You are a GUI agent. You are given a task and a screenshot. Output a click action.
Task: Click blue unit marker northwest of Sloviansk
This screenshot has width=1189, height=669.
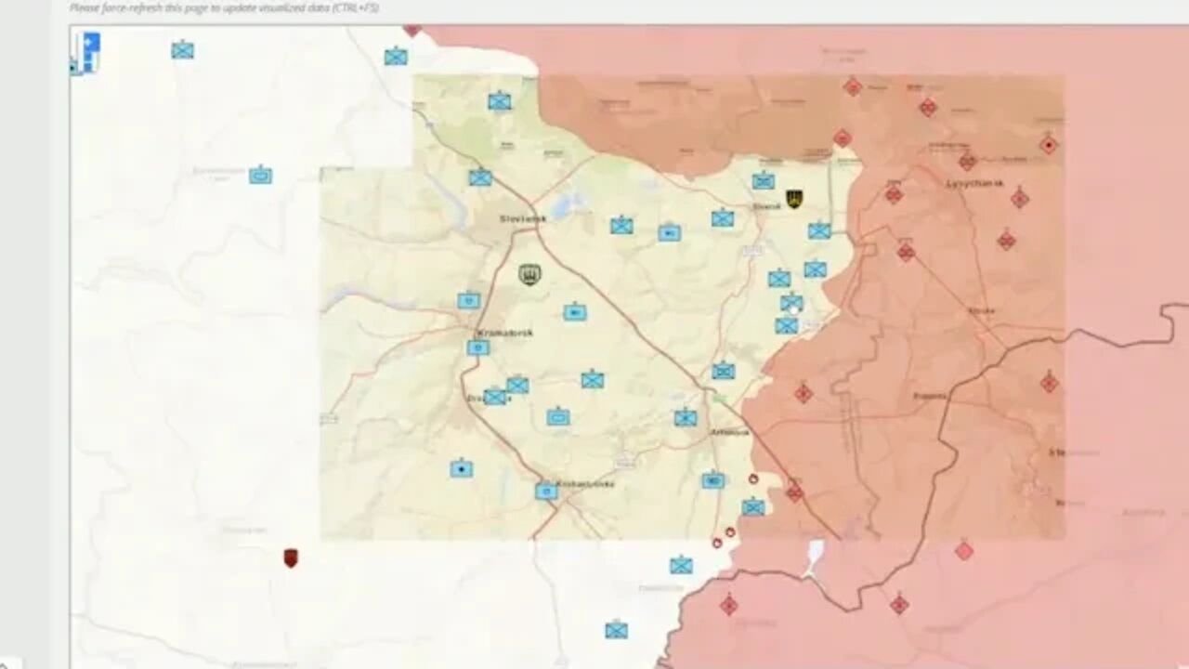pyautogui.click(x=479, y=177)
